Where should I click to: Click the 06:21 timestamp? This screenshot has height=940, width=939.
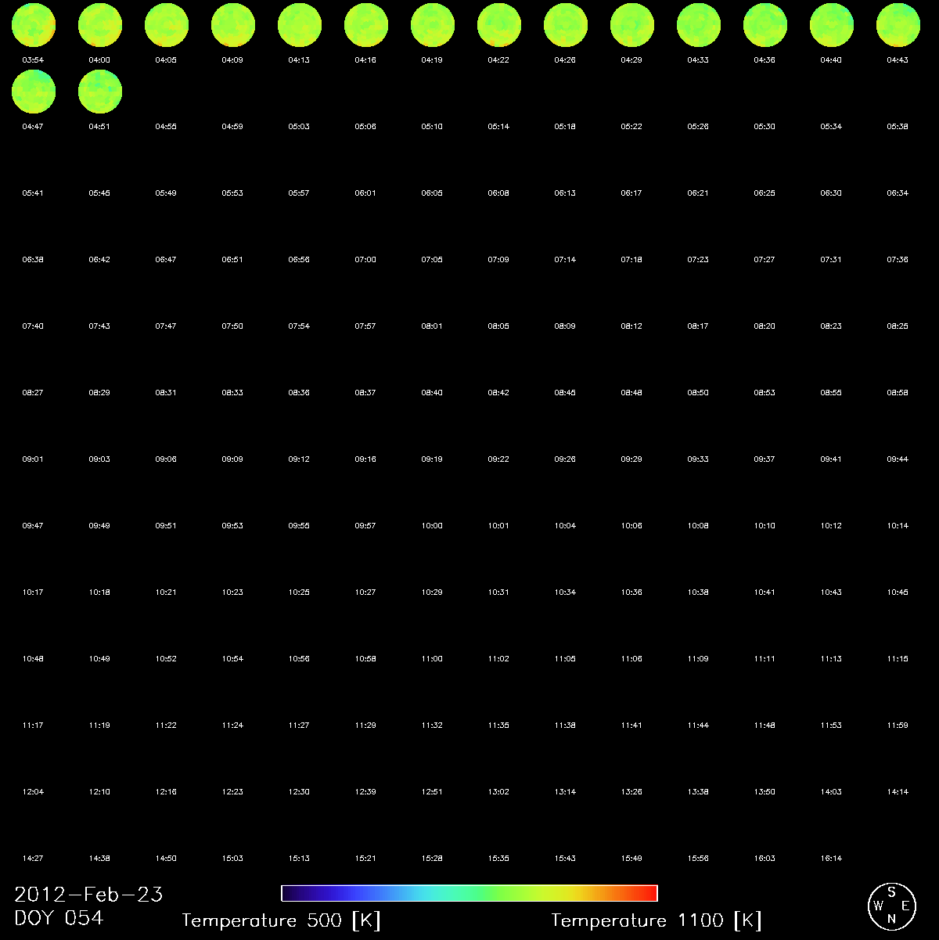pos(698,193)
